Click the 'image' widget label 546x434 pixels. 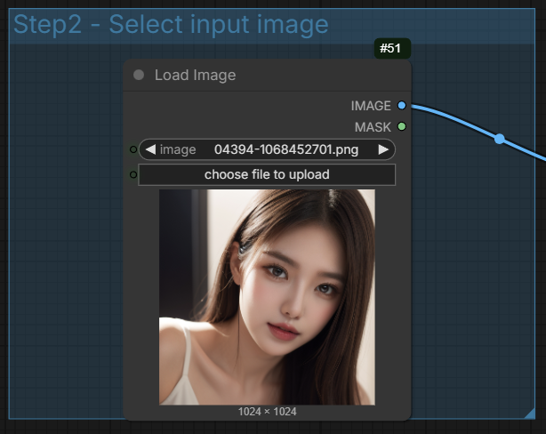178,149
